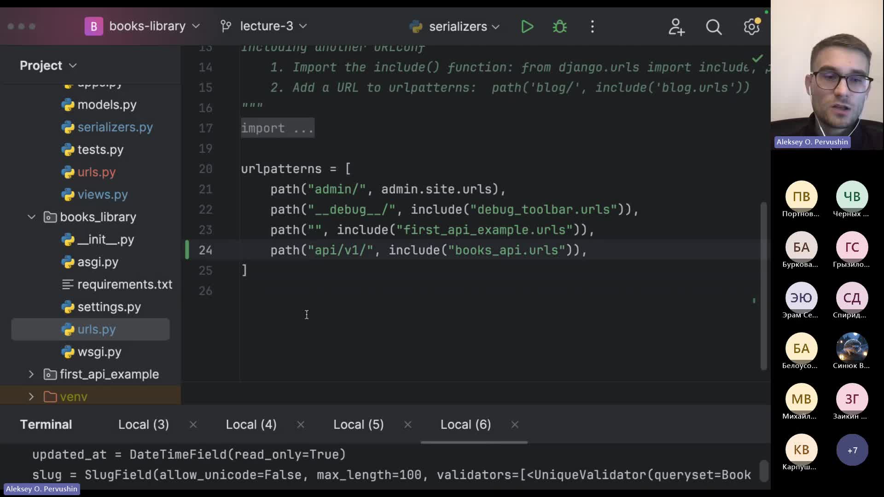Close the Local (3) terminal tab

point(193,425)
